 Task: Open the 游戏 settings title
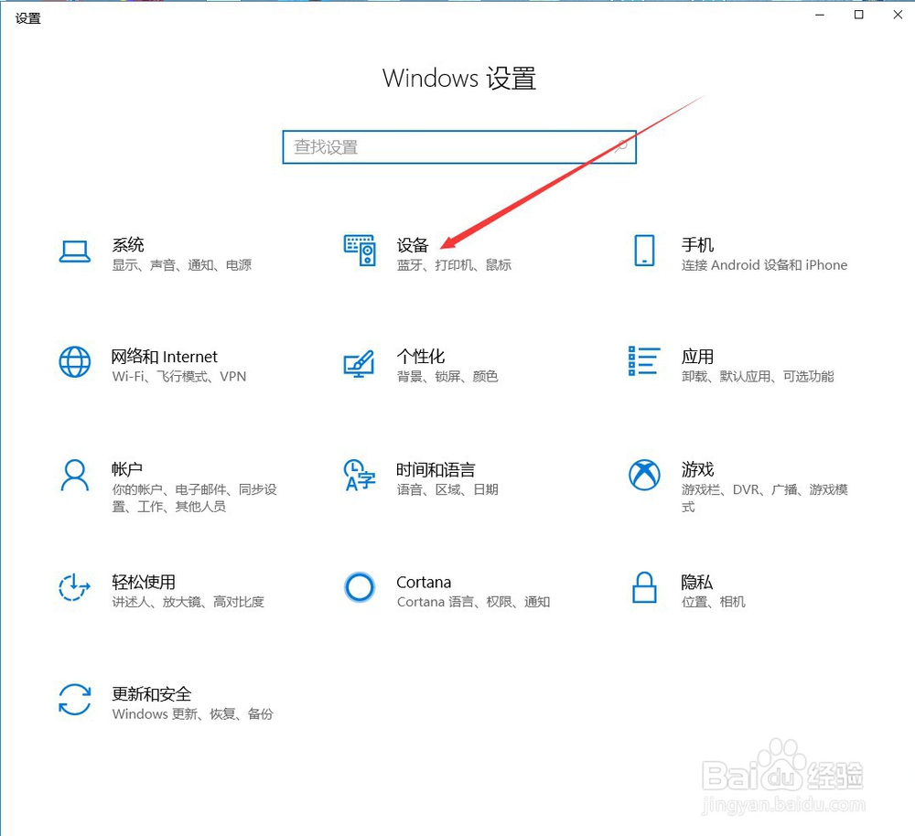click(x=697, y=469)
